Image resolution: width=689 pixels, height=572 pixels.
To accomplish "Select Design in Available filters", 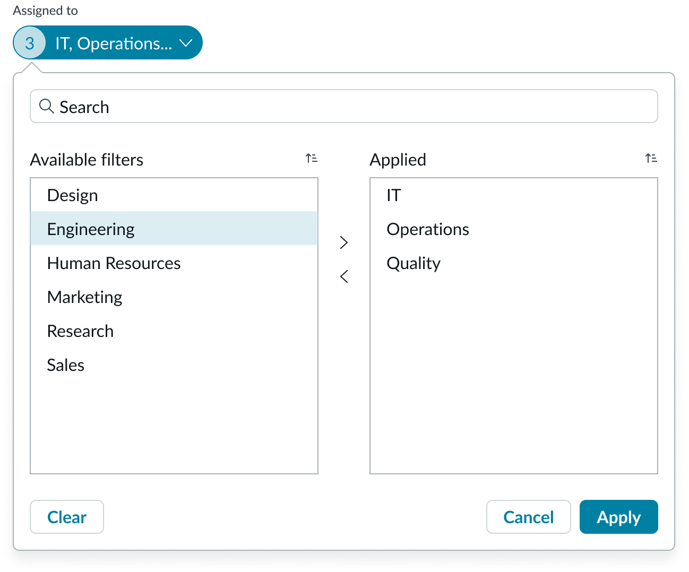I will (x=73, y=195).
